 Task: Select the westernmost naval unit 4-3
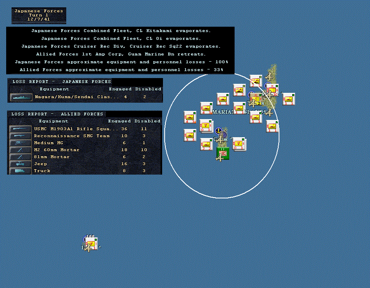click(x=190, y=117)
